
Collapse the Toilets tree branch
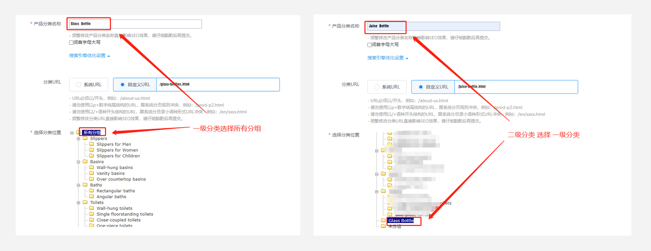click(x=78, y=203)
